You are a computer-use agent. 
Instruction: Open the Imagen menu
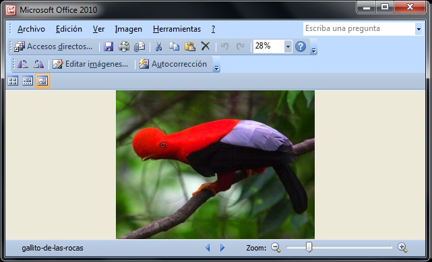(x=129, y=29)
